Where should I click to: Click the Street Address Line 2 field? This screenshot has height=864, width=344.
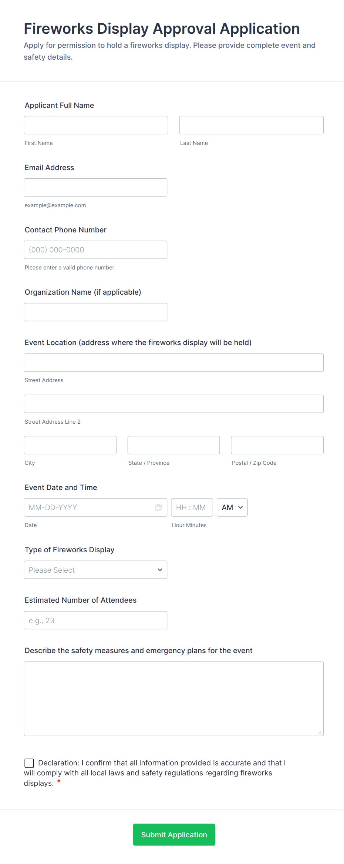click(x=173, y=404)
